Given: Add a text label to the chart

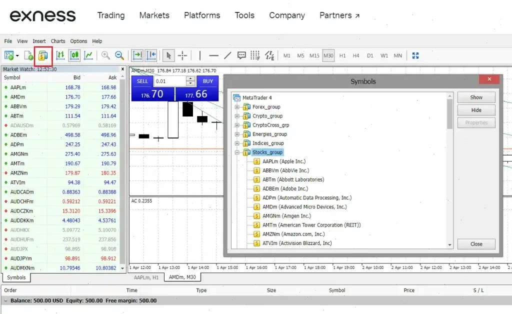Looking at the screenshot, I should coord(242,55).
